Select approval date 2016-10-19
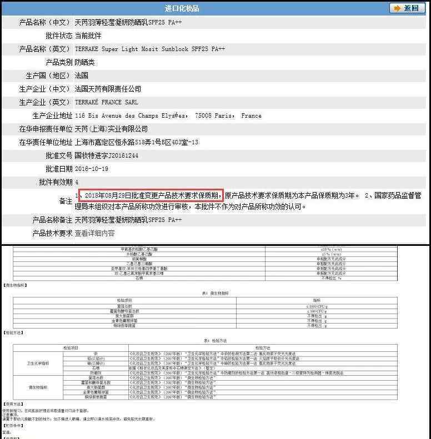431x439 pixels. pyautogui.click(x=92, y=169)
